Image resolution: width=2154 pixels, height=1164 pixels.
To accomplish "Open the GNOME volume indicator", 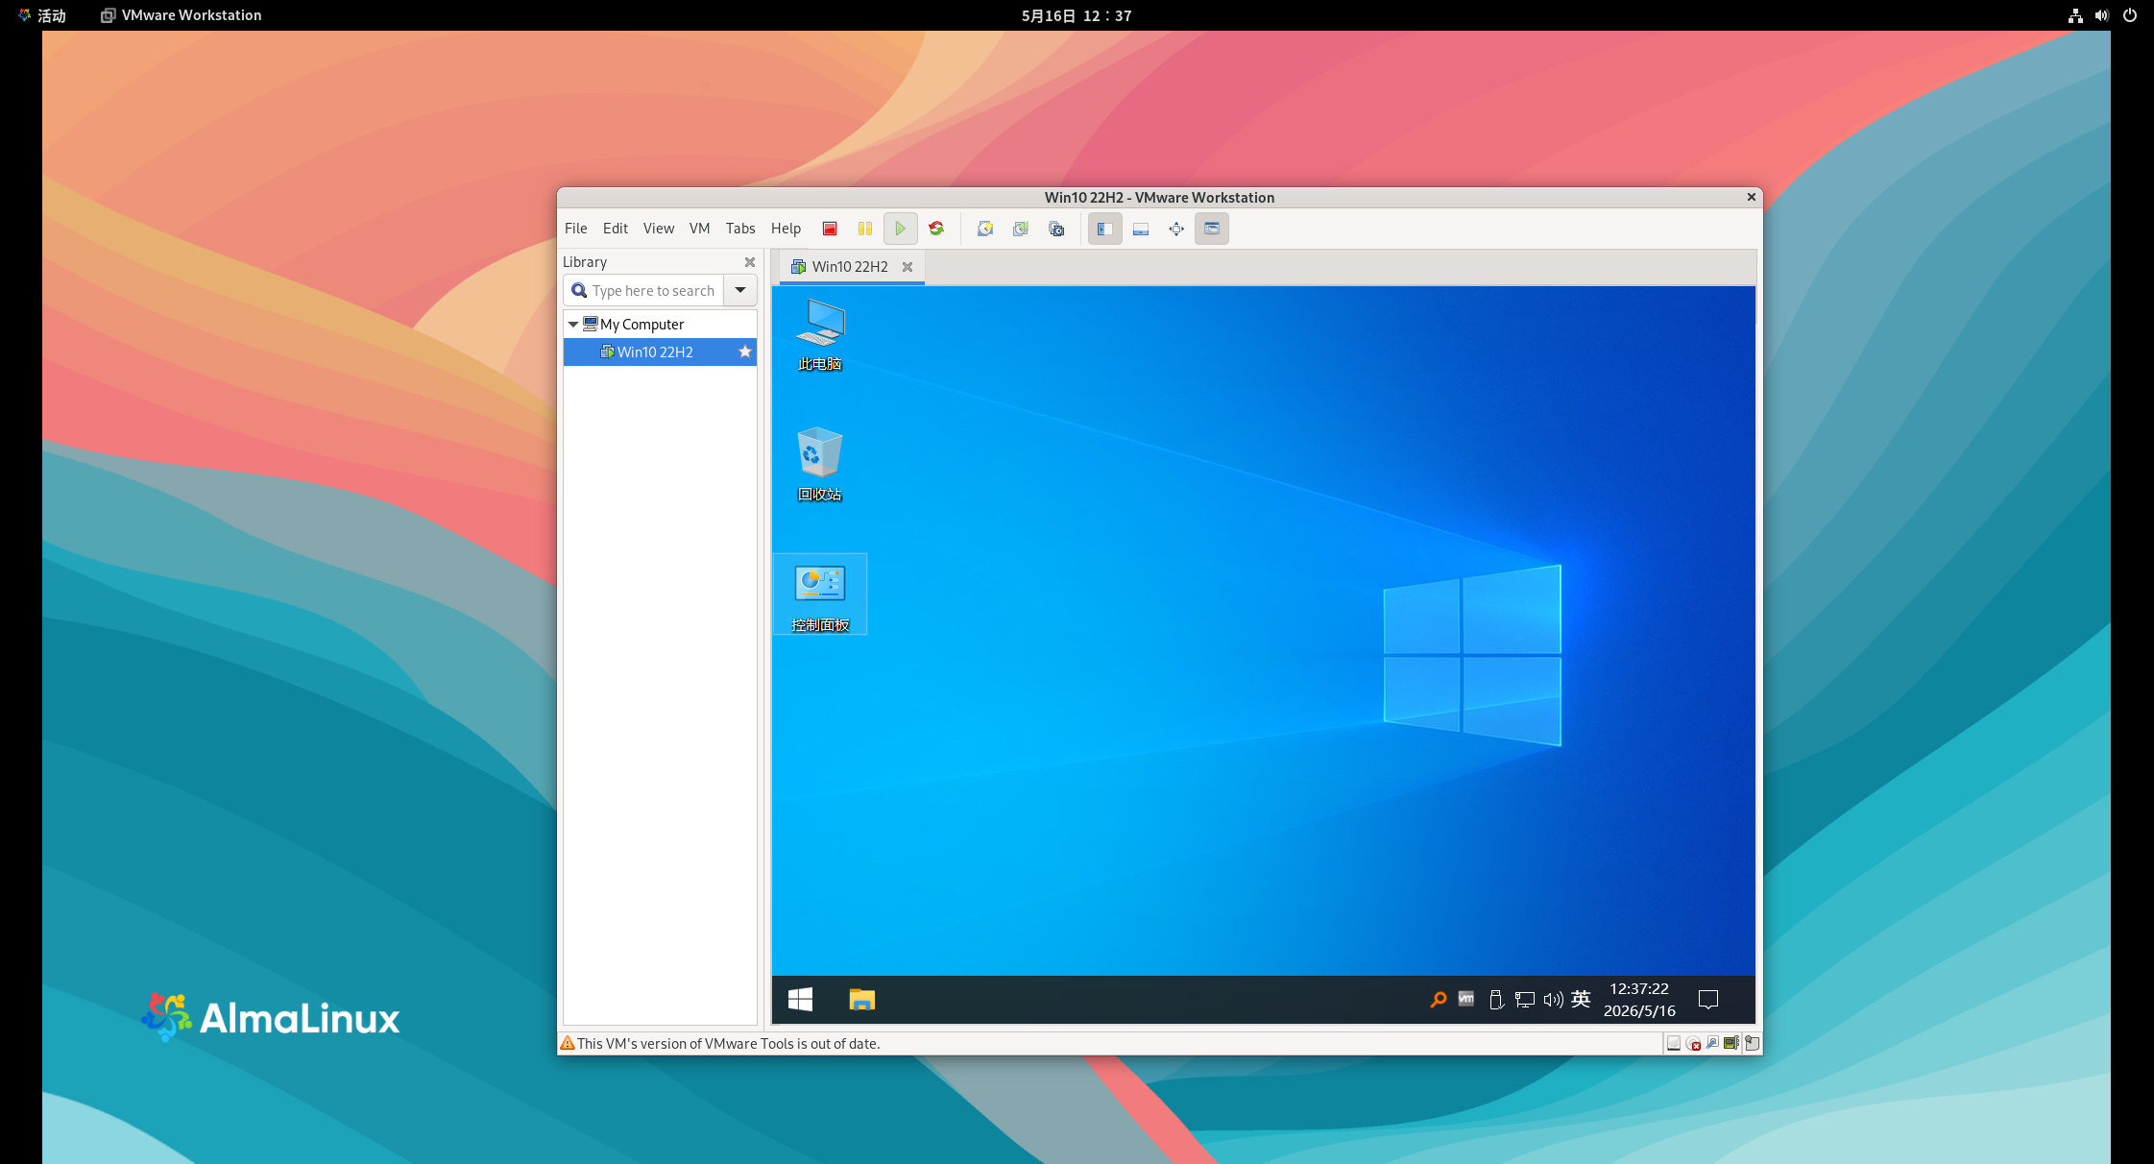I will pyautogui.click(x=2102, y=15).
